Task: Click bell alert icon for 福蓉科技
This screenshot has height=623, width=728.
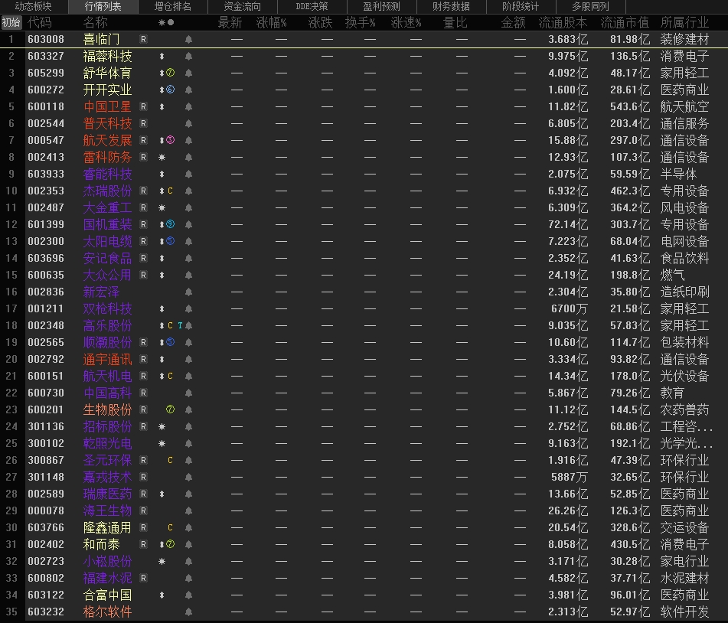Action: point(188,56)
